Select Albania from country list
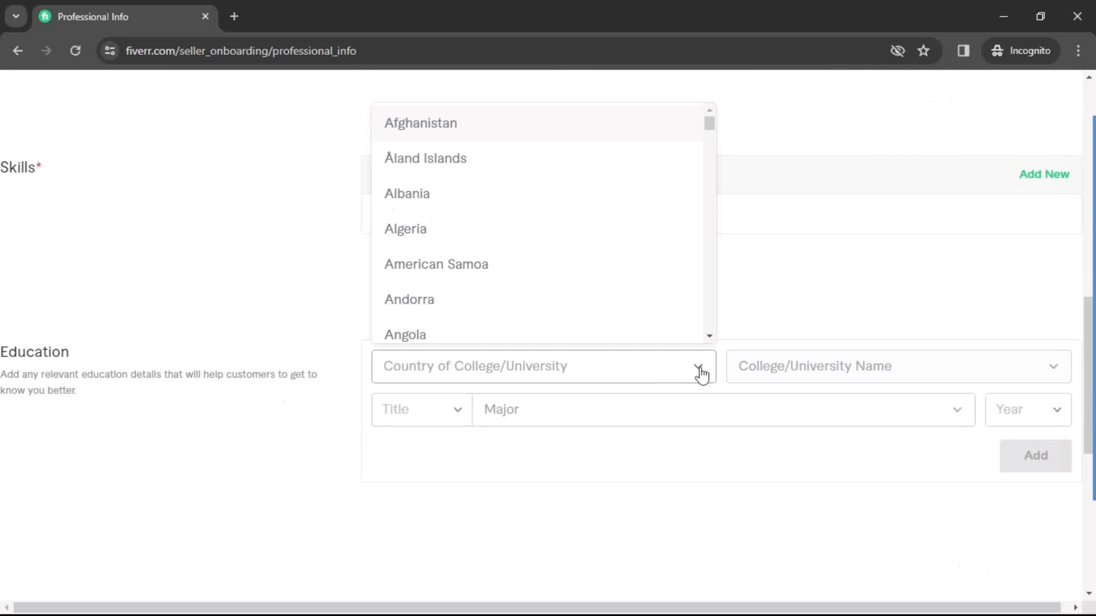1096x616 pixels. (x=407, y=193)
